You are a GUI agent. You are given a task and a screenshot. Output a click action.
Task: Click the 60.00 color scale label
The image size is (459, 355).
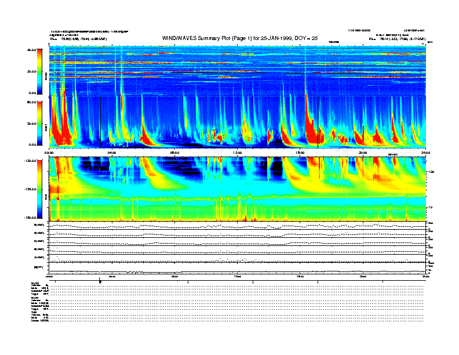click(x=31, y=102)
